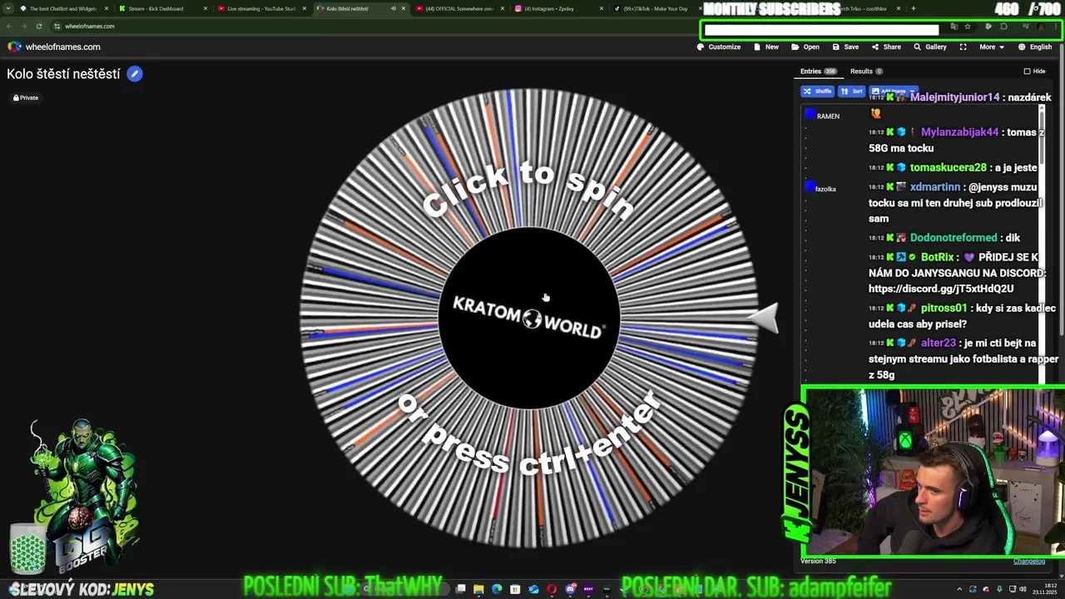
Task: Launch Microsoft Edge from the taskbar
Action: [x=497, y=589]
